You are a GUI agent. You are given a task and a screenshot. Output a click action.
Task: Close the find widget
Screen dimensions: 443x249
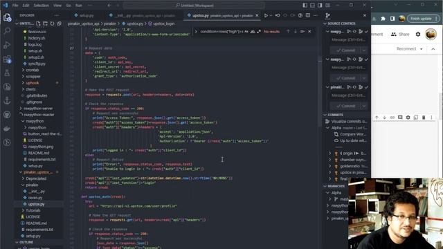pos(309,31)
